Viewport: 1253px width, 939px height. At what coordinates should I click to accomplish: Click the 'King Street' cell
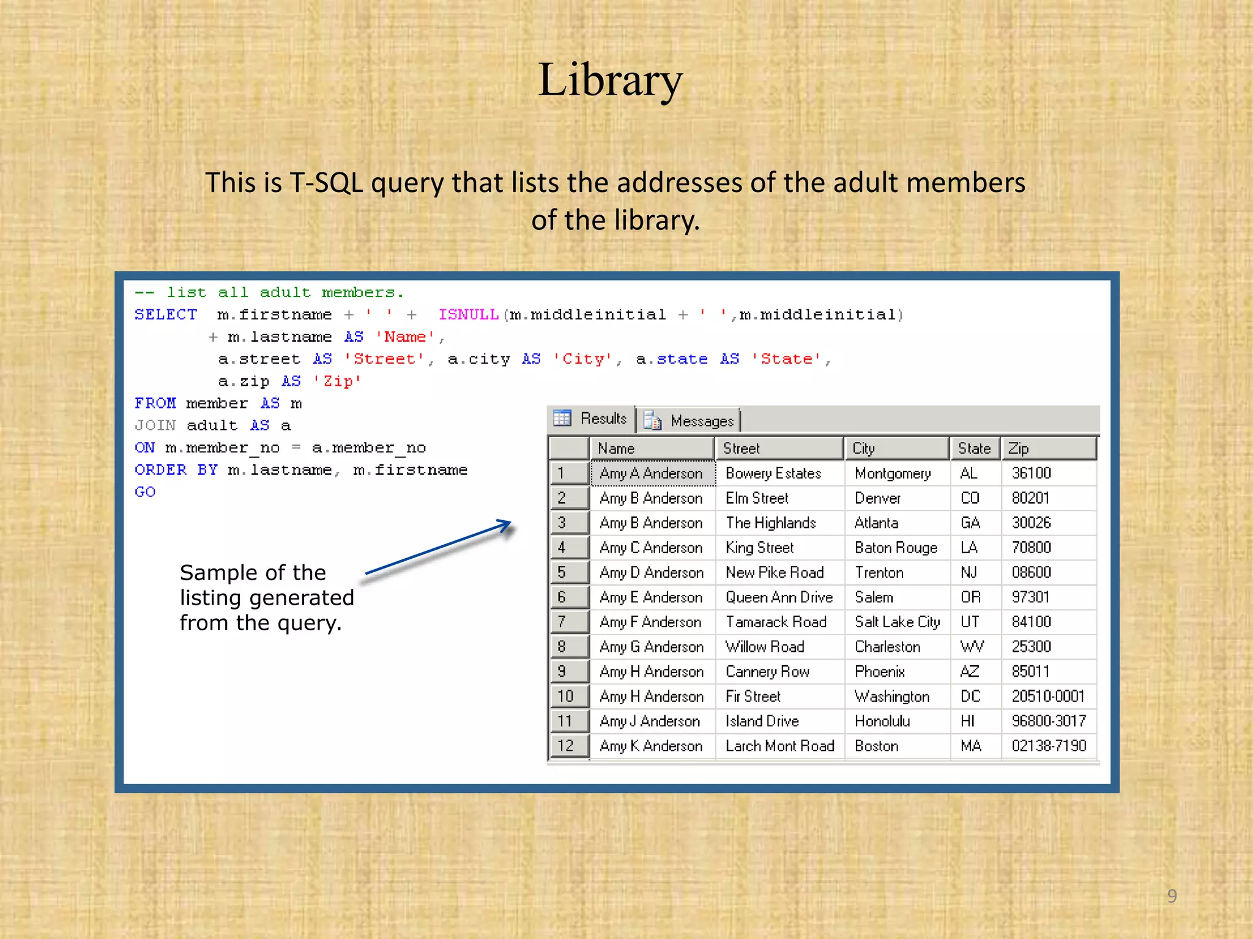coord(780,548)
